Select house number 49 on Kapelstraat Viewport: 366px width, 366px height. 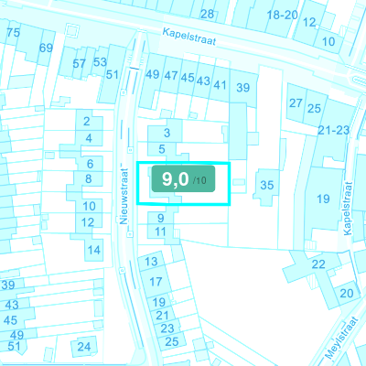point(152,74)
